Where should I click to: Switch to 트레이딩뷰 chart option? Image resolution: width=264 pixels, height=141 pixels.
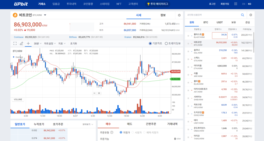pos(166,43)
